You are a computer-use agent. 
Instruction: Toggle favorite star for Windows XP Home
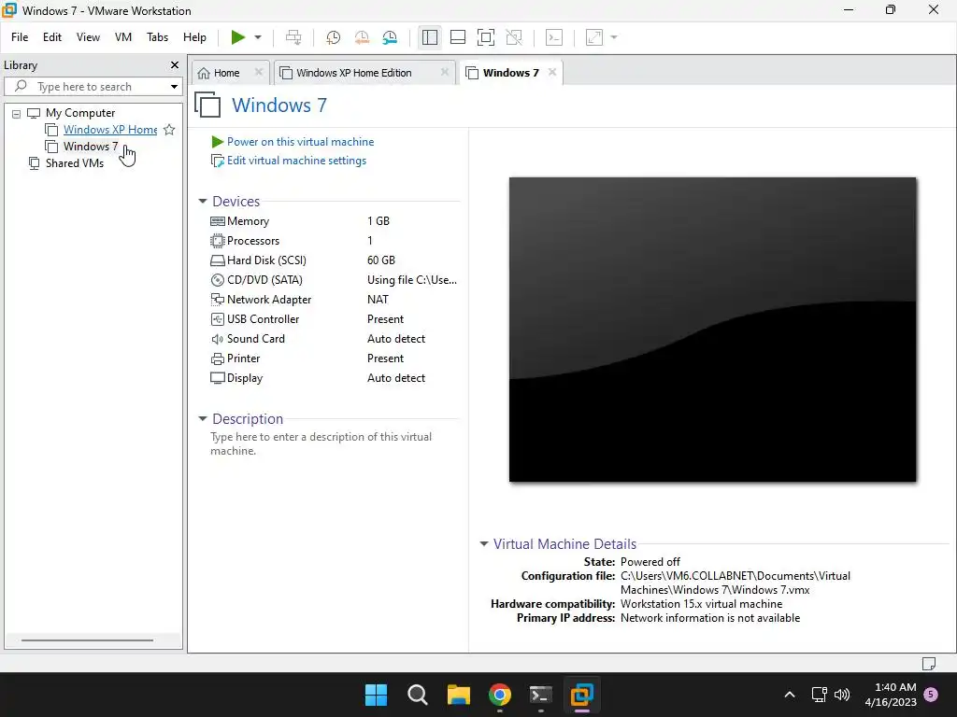coord(169,129)
